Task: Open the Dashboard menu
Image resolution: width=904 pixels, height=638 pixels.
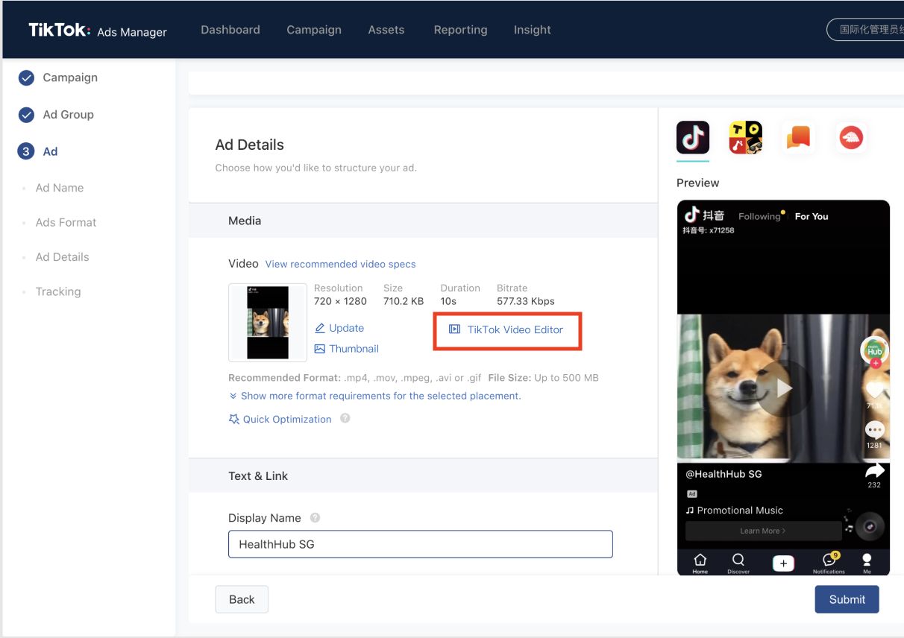Action: pos(230,30)
